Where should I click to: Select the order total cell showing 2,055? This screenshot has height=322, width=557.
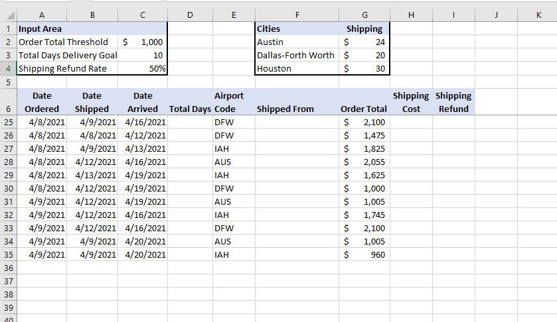tap(364, 162)
